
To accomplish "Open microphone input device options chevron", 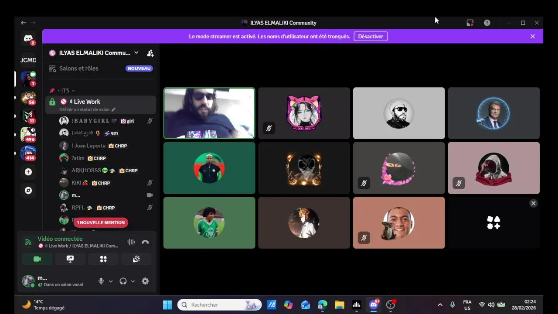I will (111, 281).
